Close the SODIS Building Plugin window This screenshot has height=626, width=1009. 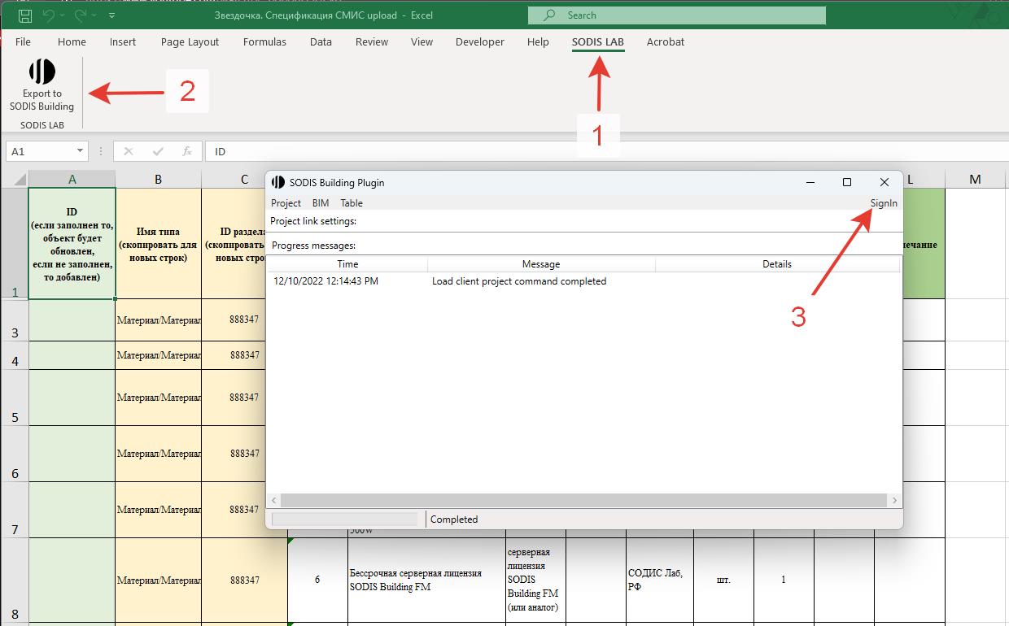coord(885,182)
